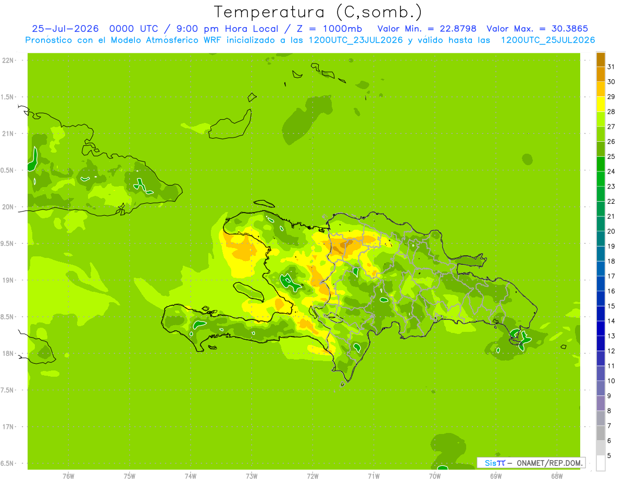Click the yellow legend band between 28 and 29

tap(601, 104)
